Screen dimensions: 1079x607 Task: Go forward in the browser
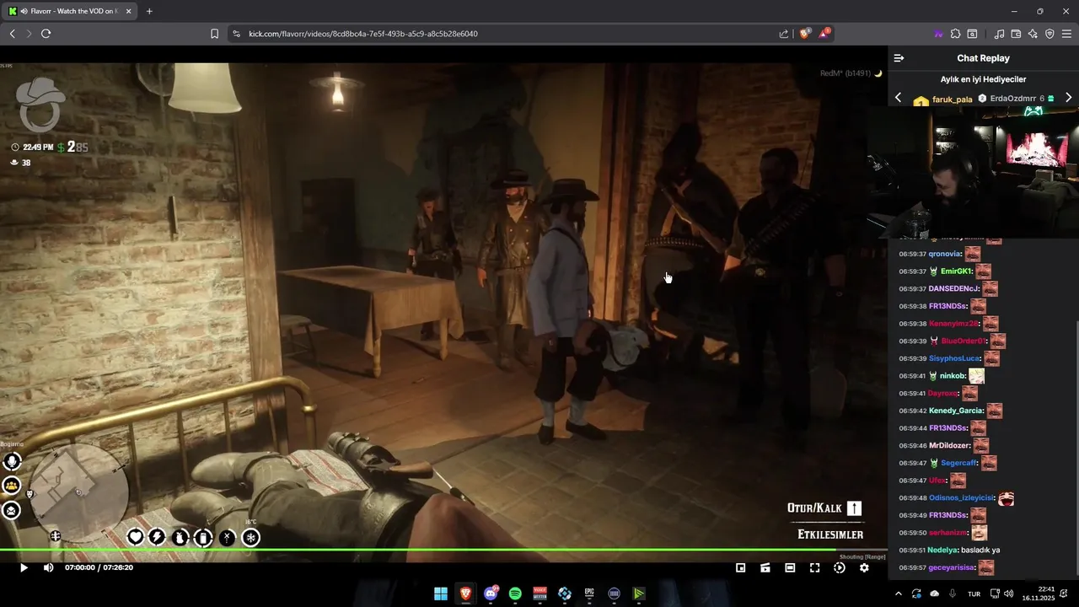29,34
